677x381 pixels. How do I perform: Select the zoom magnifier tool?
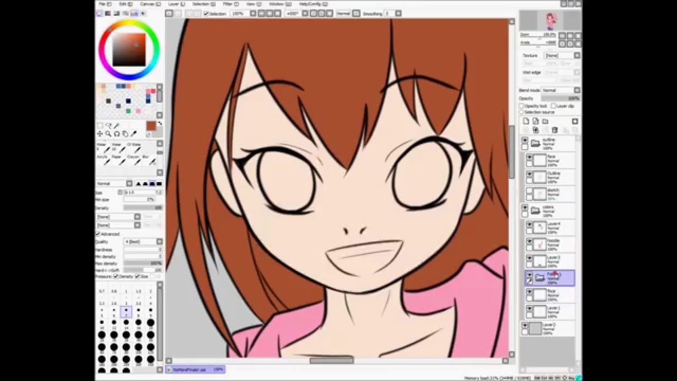pos(108,134)
